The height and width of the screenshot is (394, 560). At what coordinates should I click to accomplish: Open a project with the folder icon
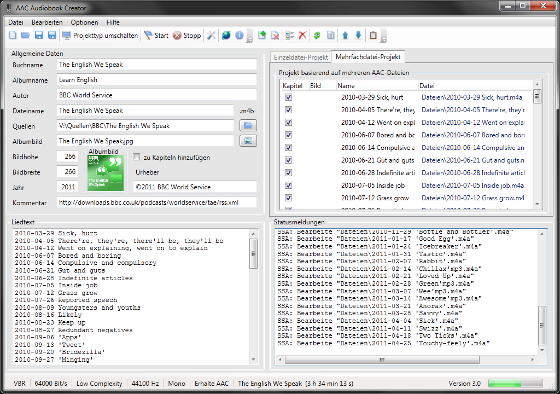click(x=25, y=36)
